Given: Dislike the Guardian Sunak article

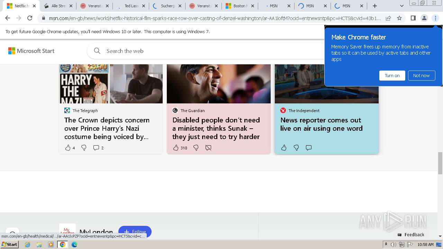Looking at the screenshot, I should [196, 148].
